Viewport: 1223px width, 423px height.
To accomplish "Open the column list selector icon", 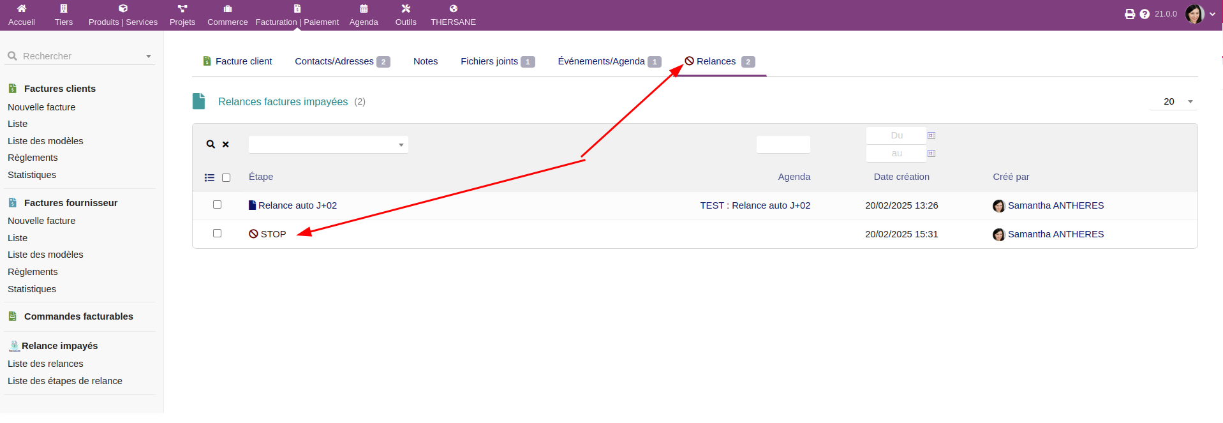I will coord(209,177).
